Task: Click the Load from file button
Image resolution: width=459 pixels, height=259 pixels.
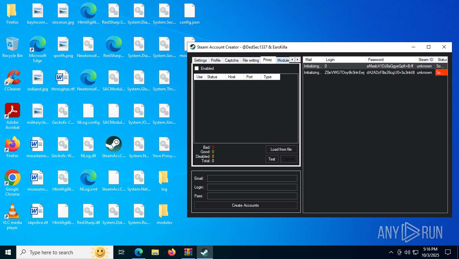Action: pyautogui.click(x=281, y=149)
